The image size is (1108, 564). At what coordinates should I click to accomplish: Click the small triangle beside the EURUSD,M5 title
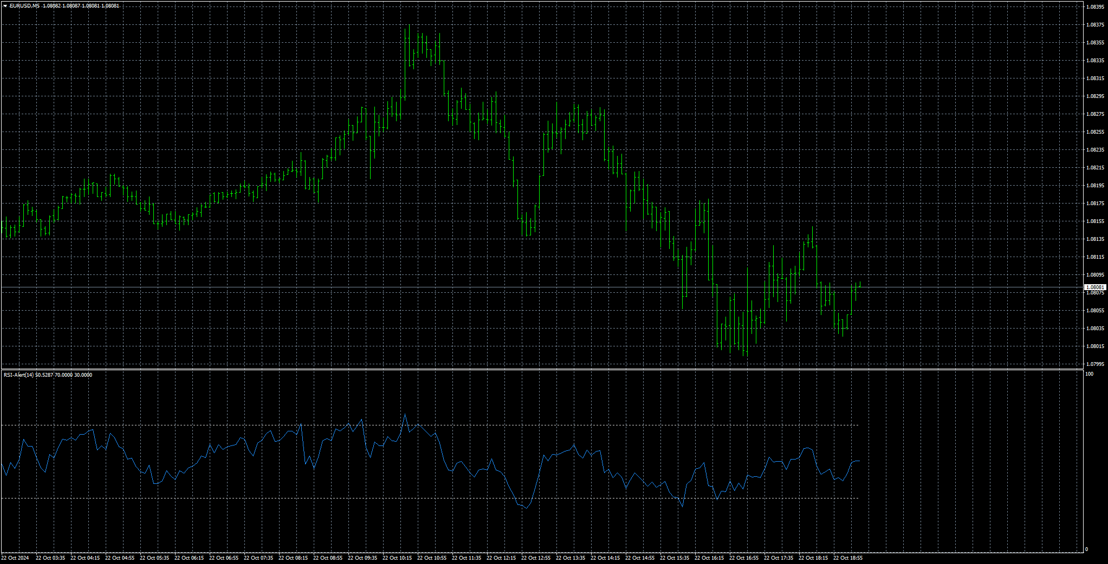[5, 6]
